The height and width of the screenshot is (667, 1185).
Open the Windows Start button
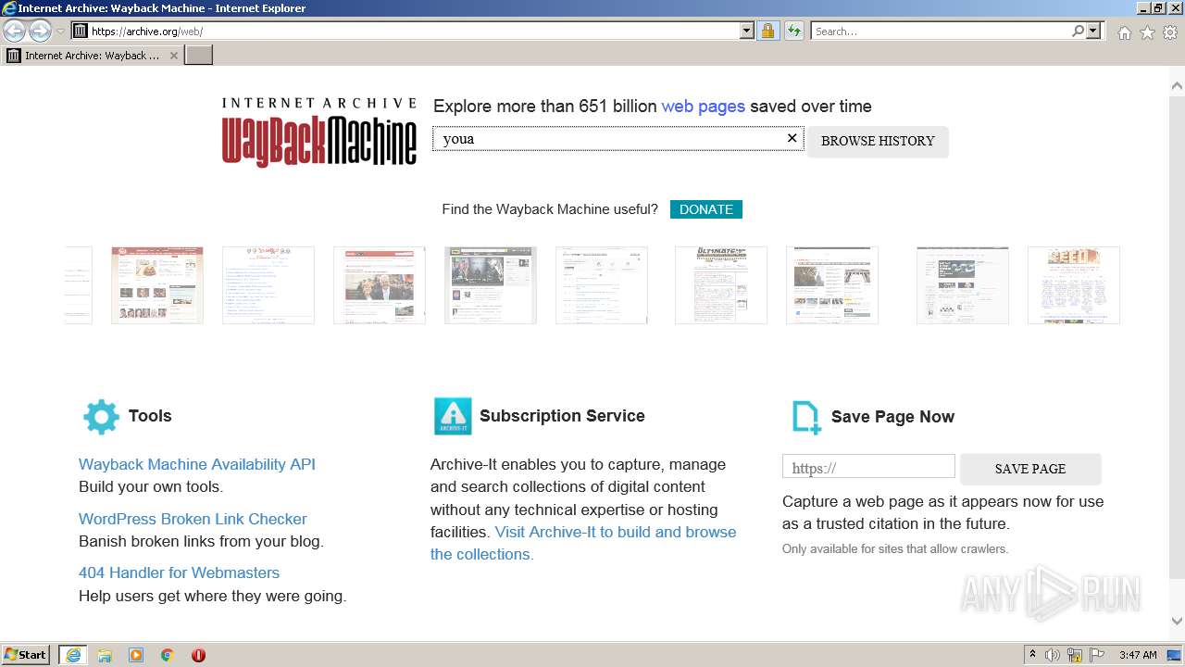coord(26,655)
